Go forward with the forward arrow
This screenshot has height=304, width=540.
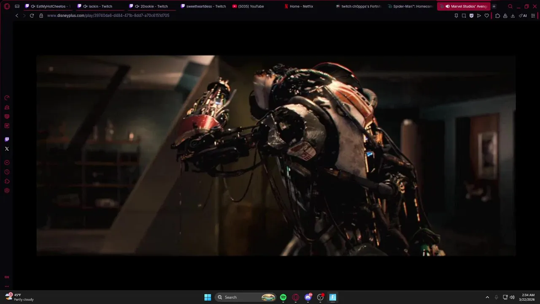[24, 16]
